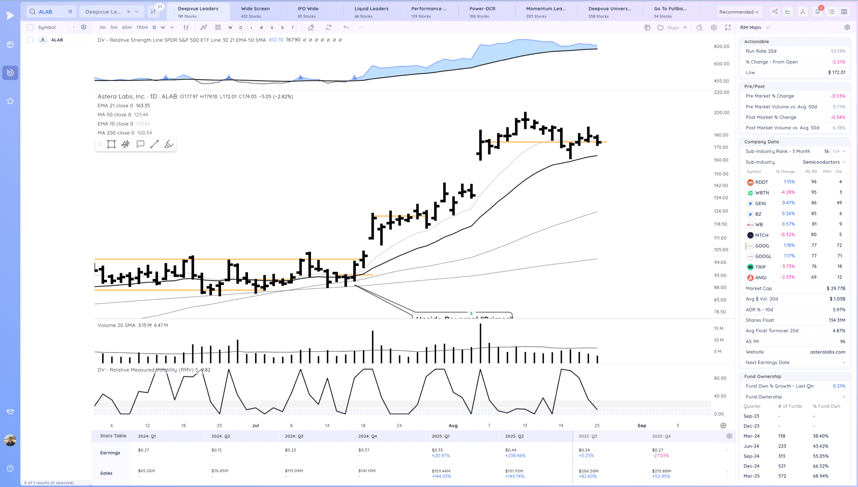Viewport: 858px width, 487px height.
Task: Open the screener filter sliders icon
Action: [153, 12]
